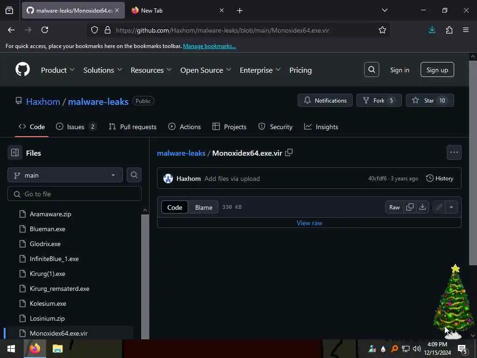
Task: Copy file path icon next to Monoxidex64.exe.vir
Action: point(289,152)
